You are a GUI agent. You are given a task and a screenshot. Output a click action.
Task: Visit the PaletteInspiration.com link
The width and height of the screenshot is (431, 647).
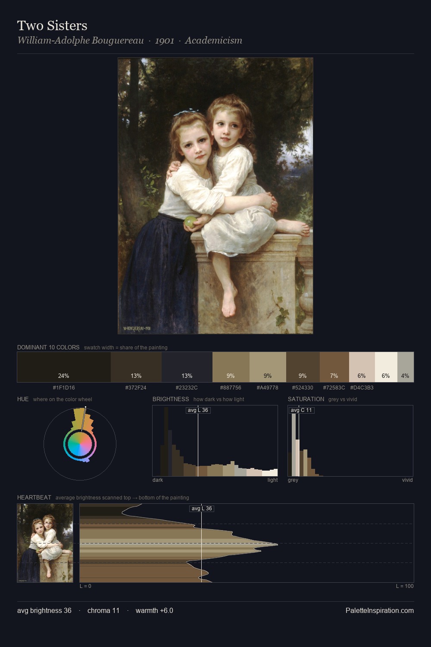(380, 610)
